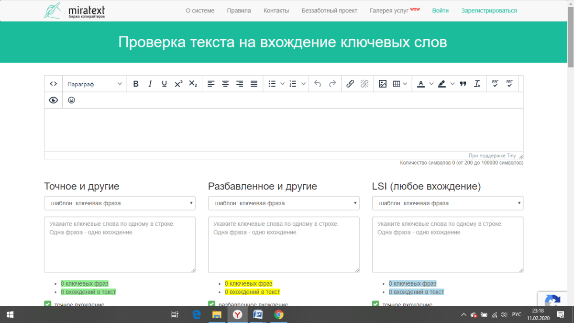The height and width of the screenshot is (323, 574).
Task: Open the emoticons picker
Action: pos(71,100)
